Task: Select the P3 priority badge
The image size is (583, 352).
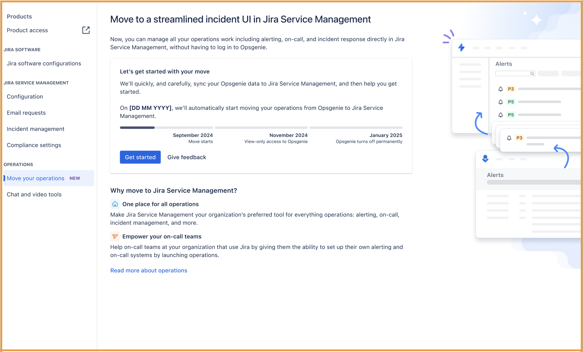Action: (510, 89)
